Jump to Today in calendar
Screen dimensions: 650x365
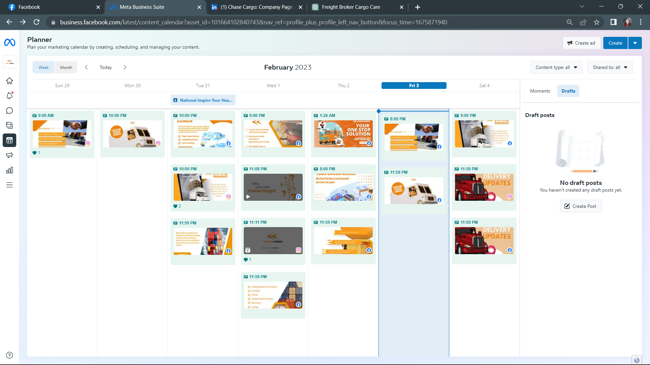pos(106,67)
